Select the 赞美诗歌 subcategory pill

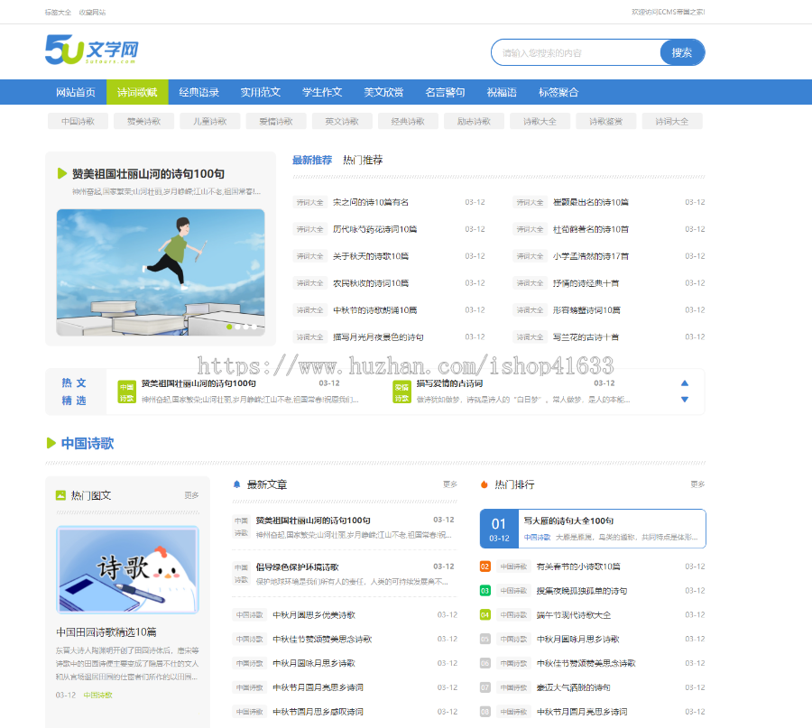(144, 121)
